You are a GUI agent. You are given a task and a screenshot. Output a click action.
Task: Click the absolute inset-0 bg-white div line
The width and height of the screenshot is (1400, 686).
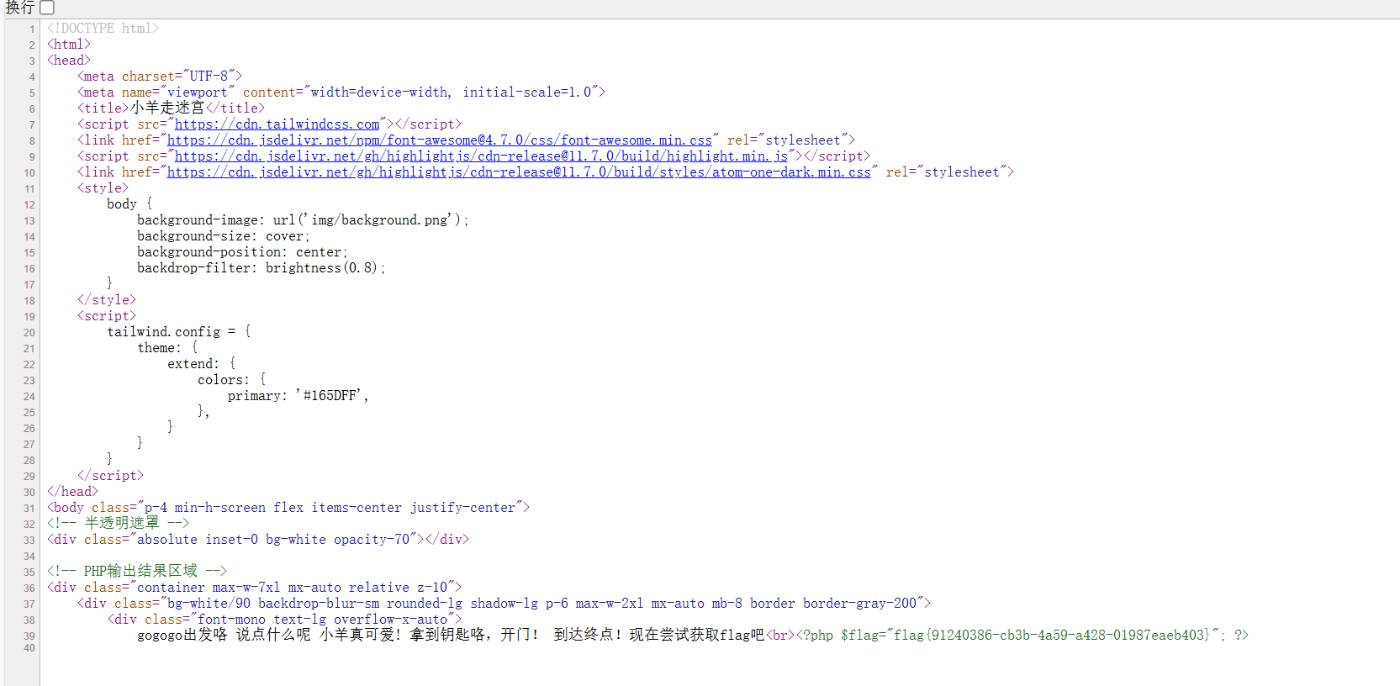258,540
